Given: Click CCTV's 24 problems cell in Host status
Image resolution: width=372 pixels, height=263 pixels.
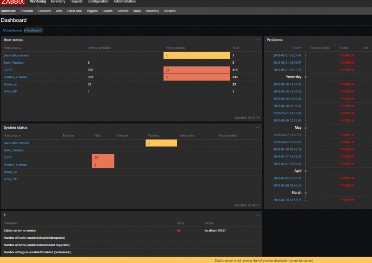Looking at the screenshot, I should (197, 70).
